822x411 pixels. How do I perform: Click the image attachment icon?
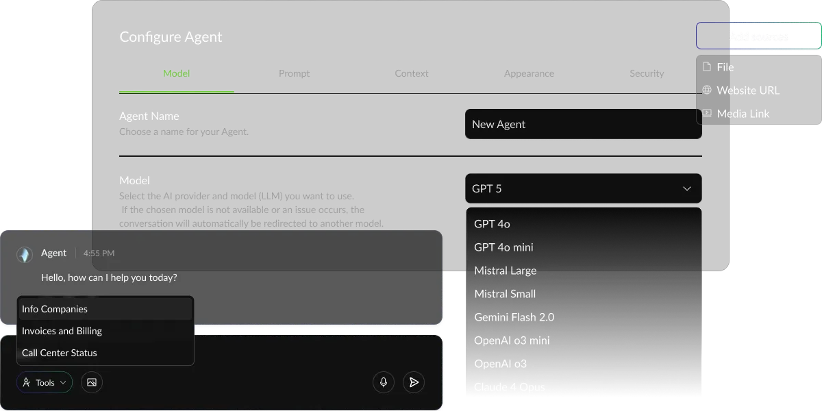(92, 382)
